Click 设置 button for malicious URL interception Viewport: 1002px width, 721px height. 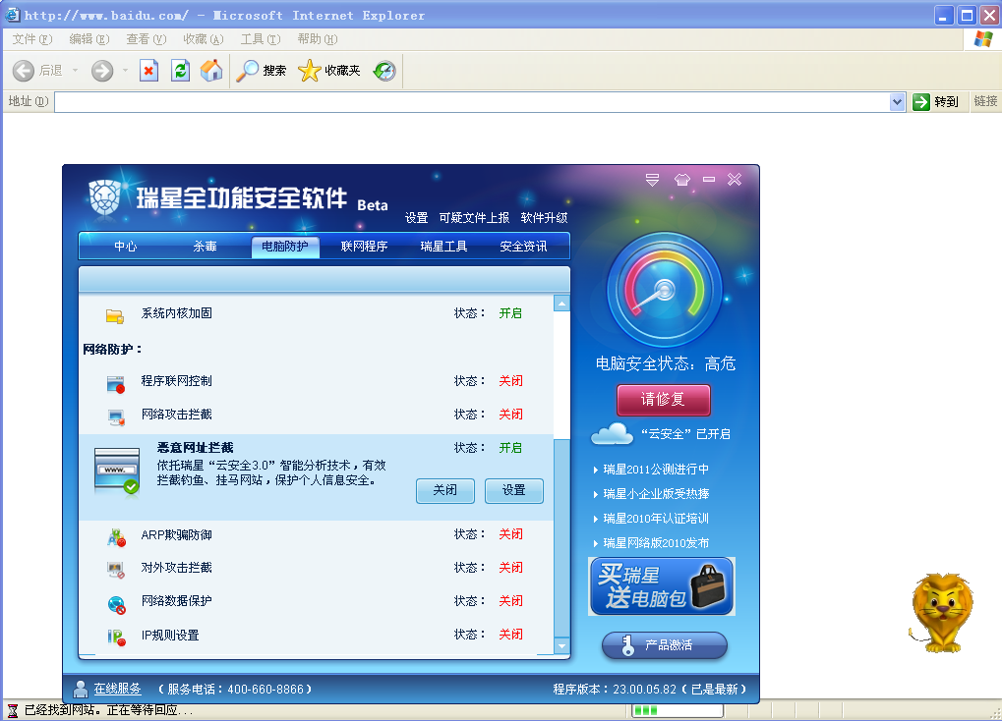pyautogui.click(x=513, y=490)
